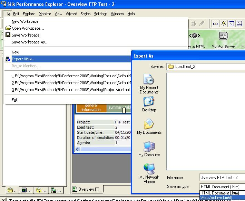Go to My Computer in places bar

point(149,149)
